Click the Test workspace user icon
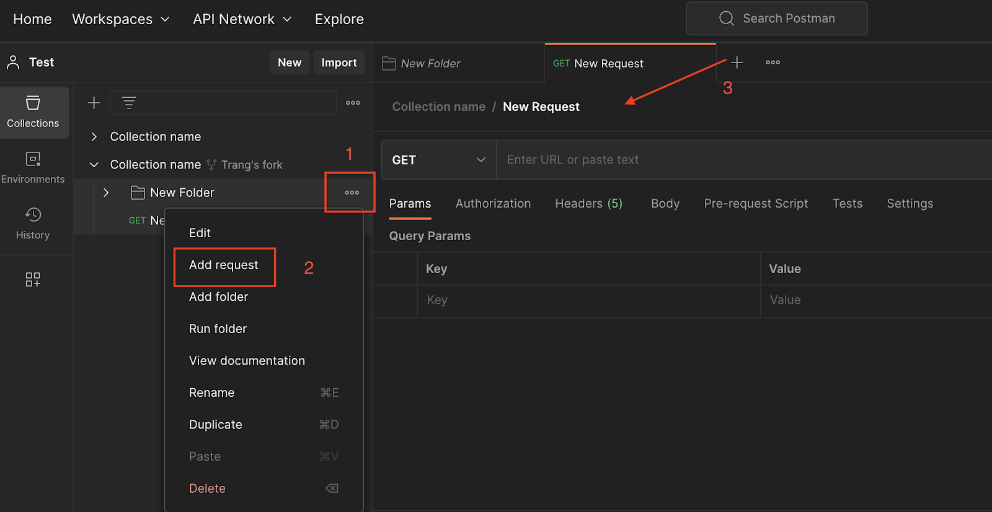This screenshot has height=512, width=992. [x=13, y=62]
